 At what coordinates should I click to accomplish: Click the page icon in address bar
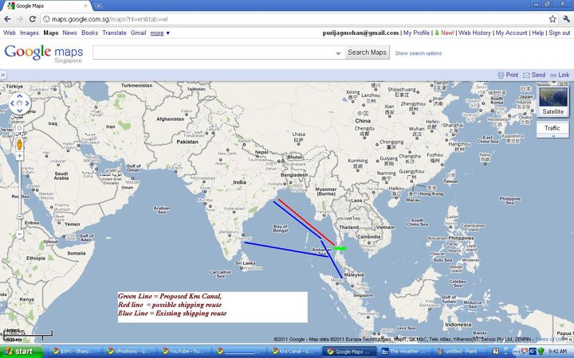tap(46, 19)
